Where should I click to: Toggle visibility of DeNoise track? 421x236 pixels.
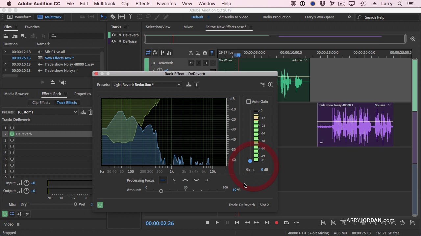click(113, 41)
